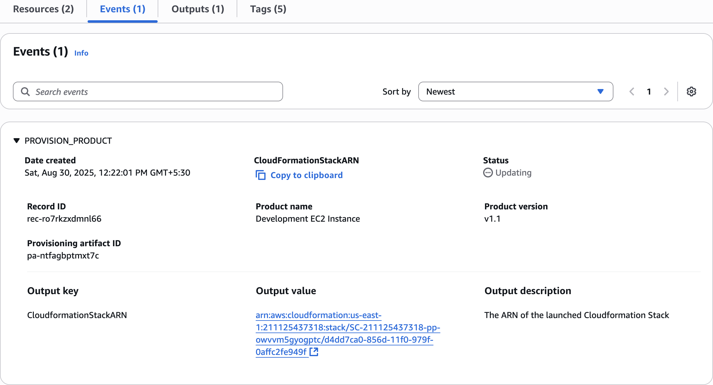Click the blue dropdown arrow in Sort by
Image resolution: width=713 pixels, height=385 pixels.
600,91
